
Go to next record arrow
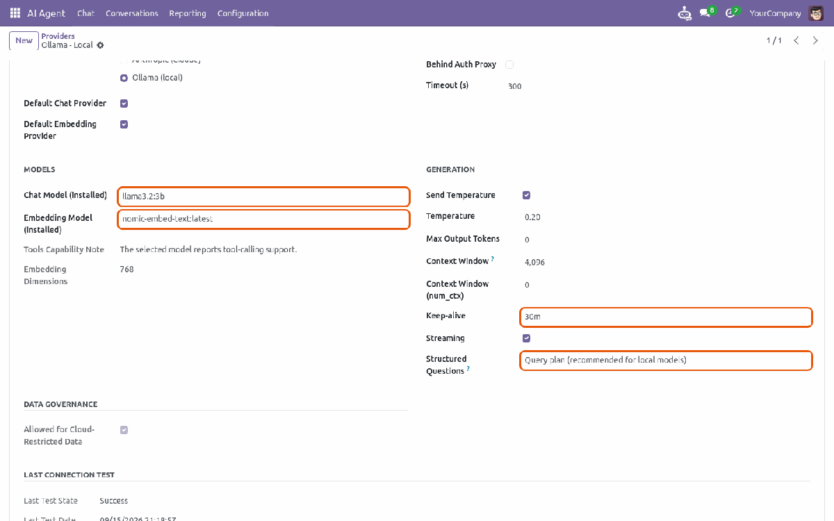point(816,40)
